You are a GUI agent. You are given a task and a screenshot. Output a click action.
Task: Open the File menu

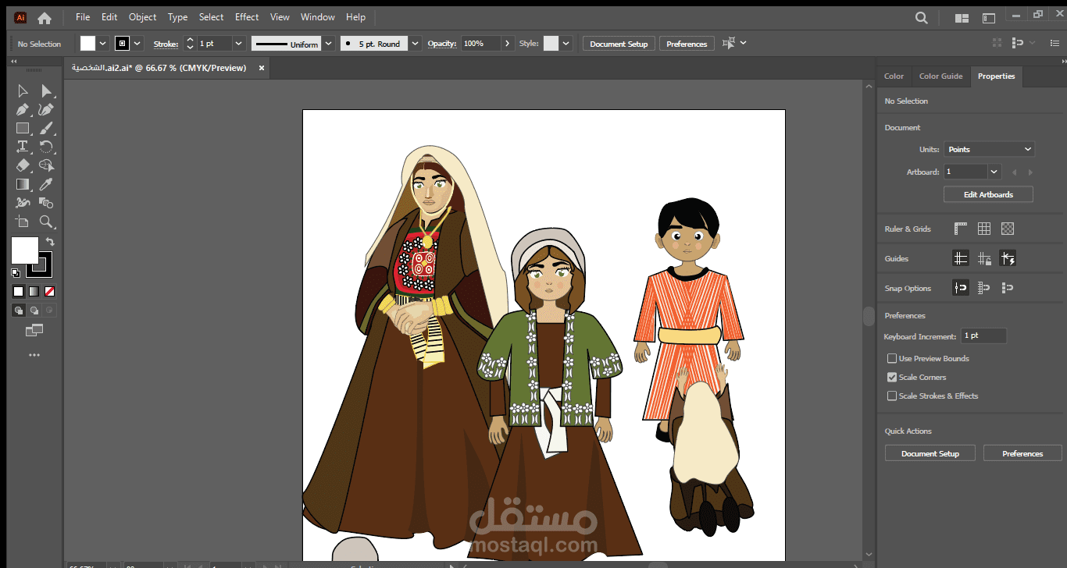coord(83,17)
